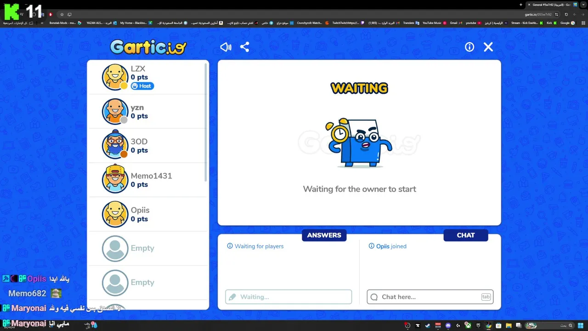Click the gartic.io address bar URL
The width and height of the screenshot is (588, 331).
tap(537, 14)
